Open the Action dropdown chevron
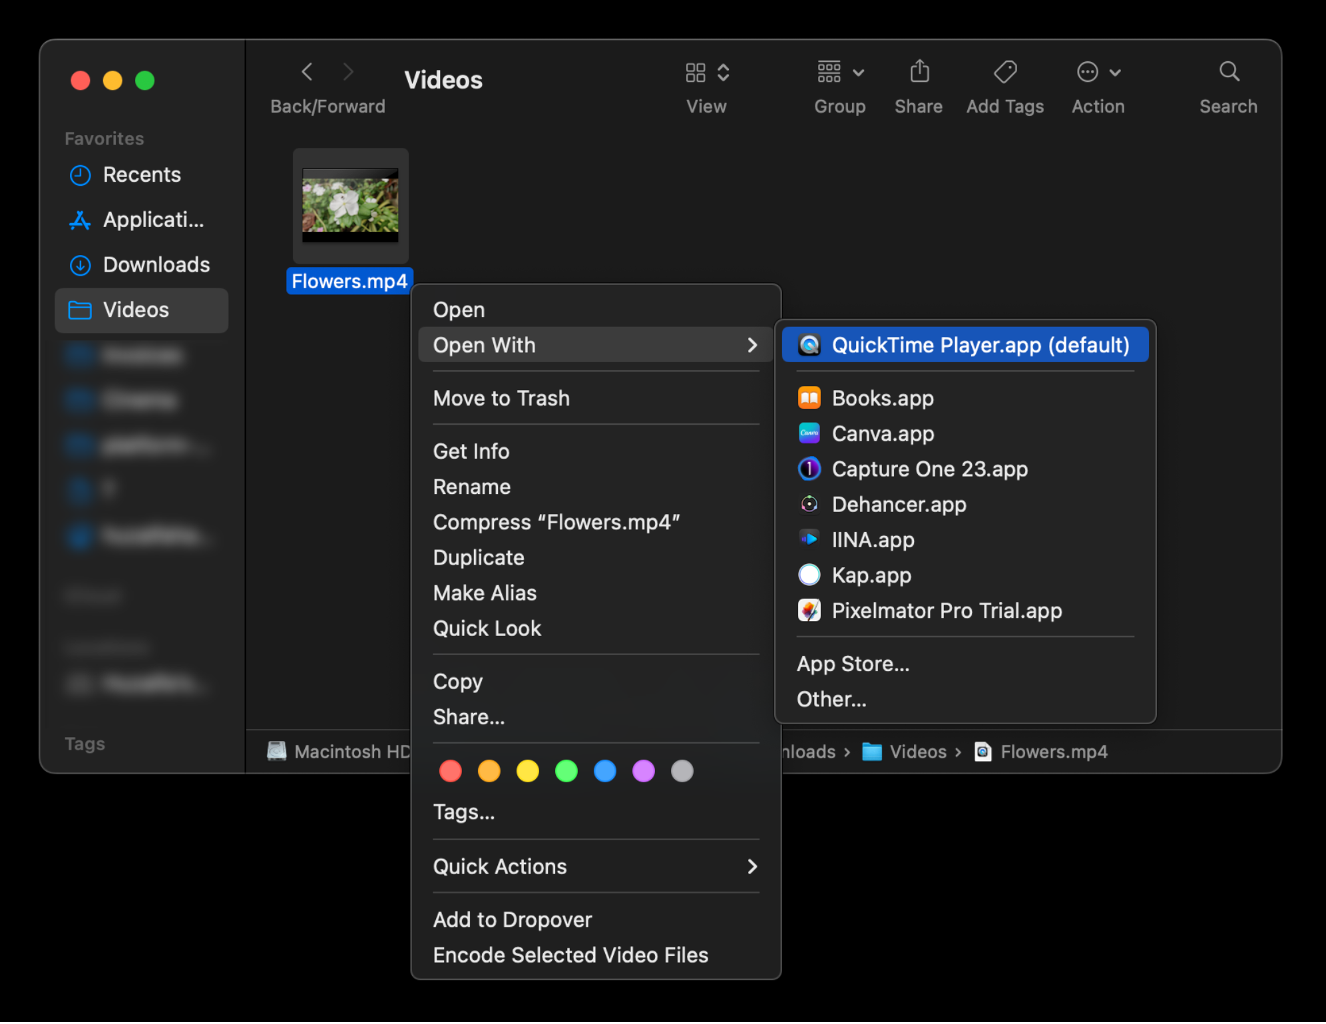This screenshot has width=1326, height=1024. (x=1116, y=73)
